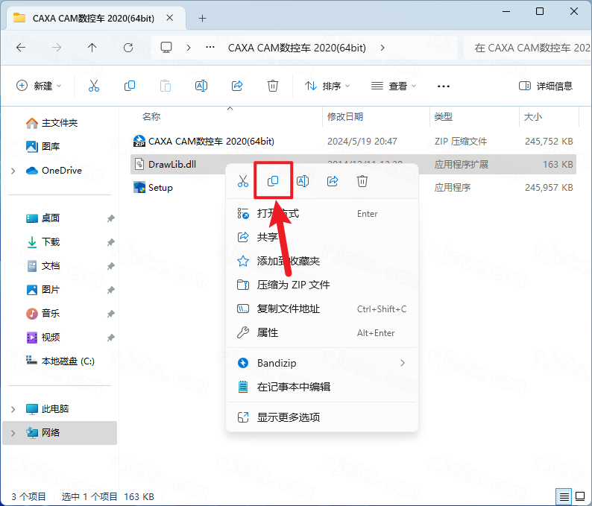592x506 pixels.
Task: Click the delete trash icon in context menu
Action: click(x=362, y=181)
